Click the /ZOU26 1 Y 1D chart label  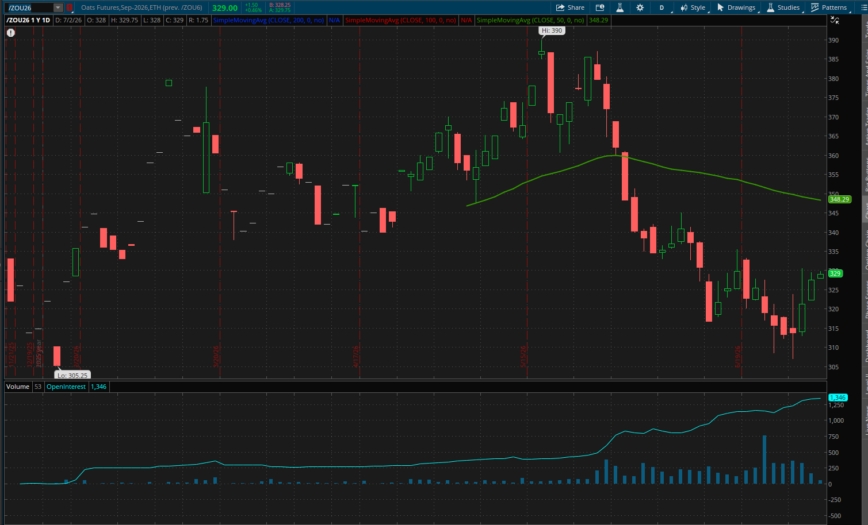[28, 20]
